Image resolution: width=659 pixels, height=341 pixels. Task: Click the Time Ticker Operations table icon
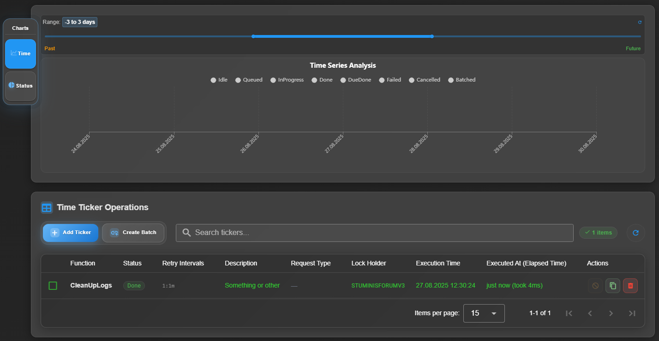coord(47,207)
